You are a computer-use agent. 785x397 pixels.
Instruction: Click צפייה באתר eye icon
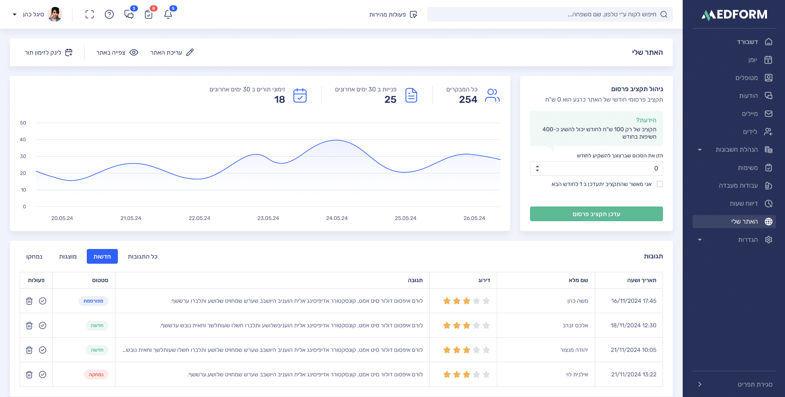pyautogui.click(x=134, y=52)
